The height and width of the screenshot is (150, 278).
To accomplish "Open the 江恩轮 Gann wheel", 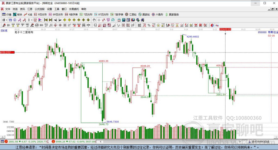I will point(131,15).
